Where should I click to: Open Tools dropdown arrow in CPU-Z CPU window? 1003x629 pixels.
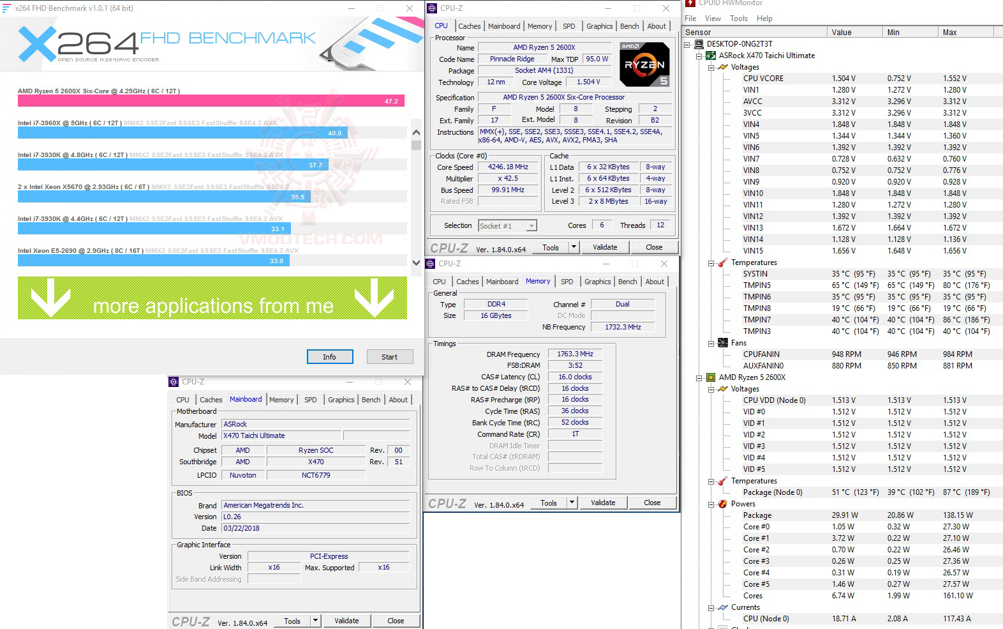coord(573,247)
